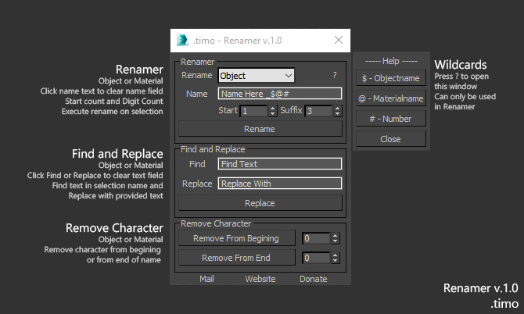Open the Rename Object dropdown
The image size is (524, 314).
click(x=256, y=76)
